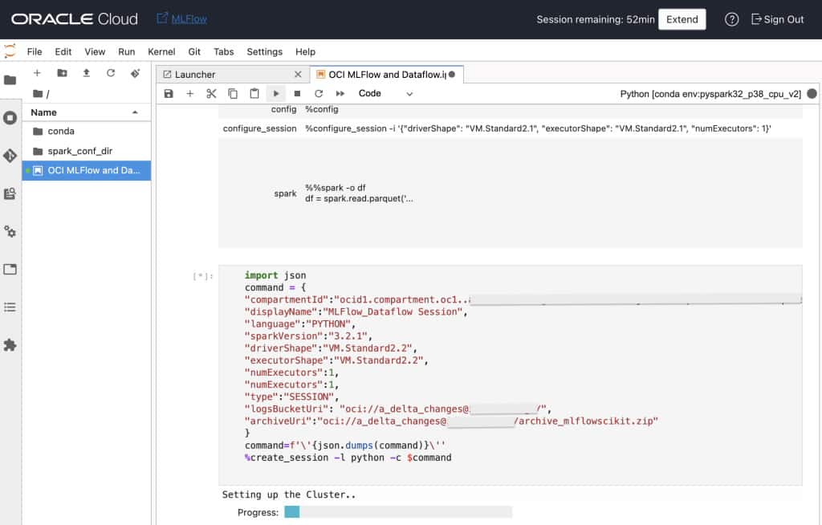This screenshot has height=525, width=822.
Task: Click the Save notebook icon
Action: pos(169,94)
